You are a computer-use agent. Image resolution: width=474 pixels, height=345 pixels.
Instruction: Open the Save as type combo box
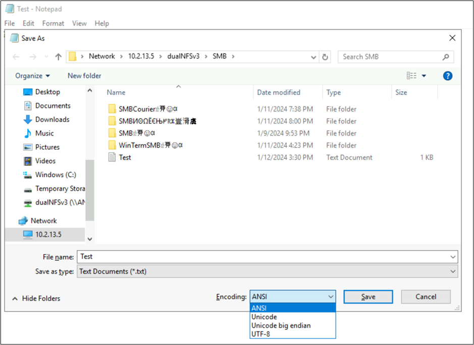268,271
